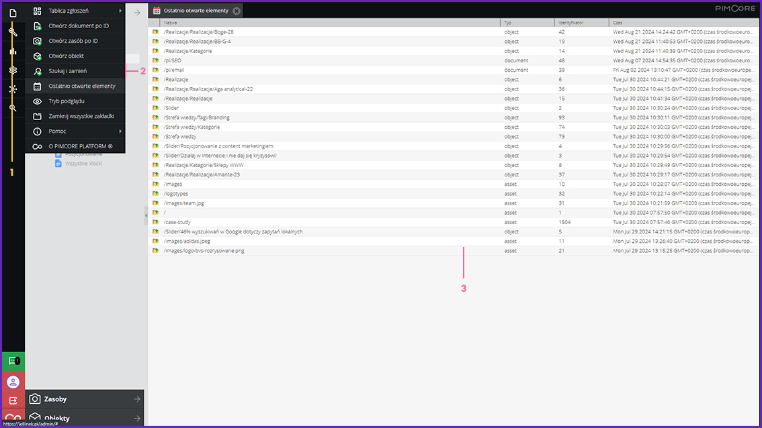Click the gear Settings icon in sidebar
This screenshot has height=428, width=762.
pos(13,70)
